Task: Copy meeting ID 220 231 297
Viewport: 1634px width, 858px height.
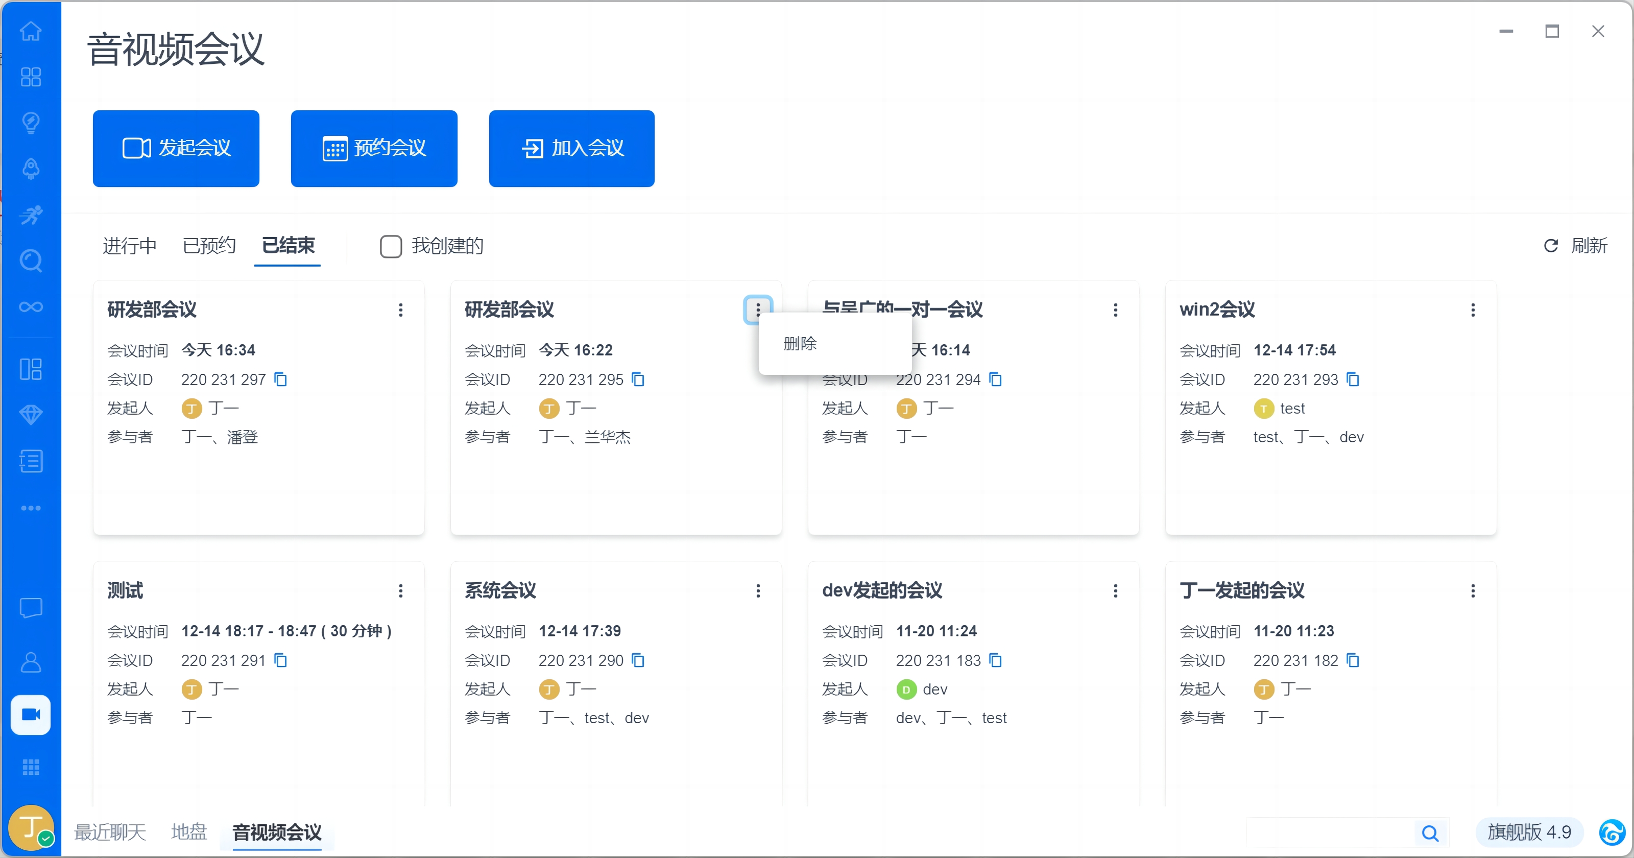Action: (280, 379)
